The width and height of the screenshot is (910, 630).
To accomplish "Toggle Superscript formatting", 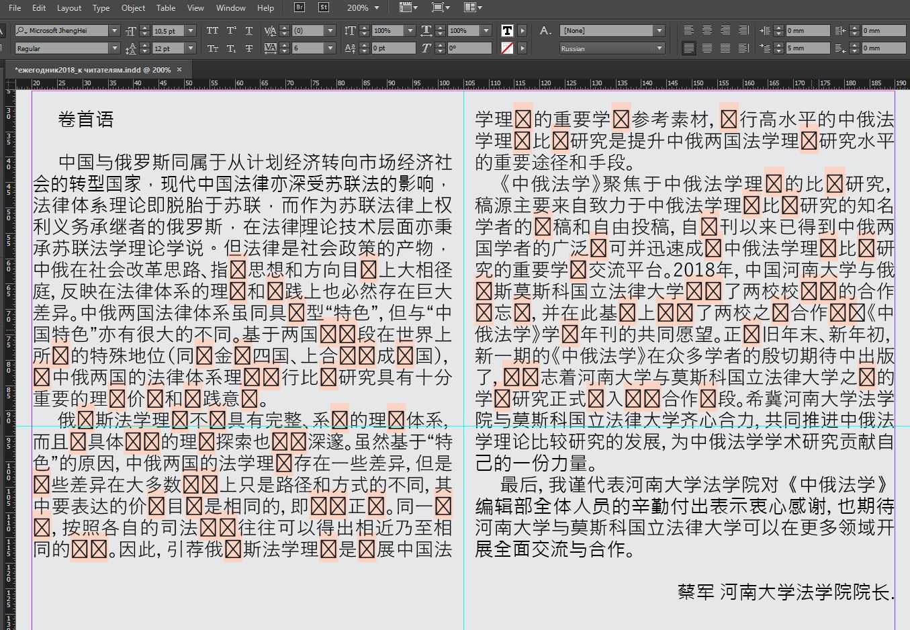I will point(231,31).
